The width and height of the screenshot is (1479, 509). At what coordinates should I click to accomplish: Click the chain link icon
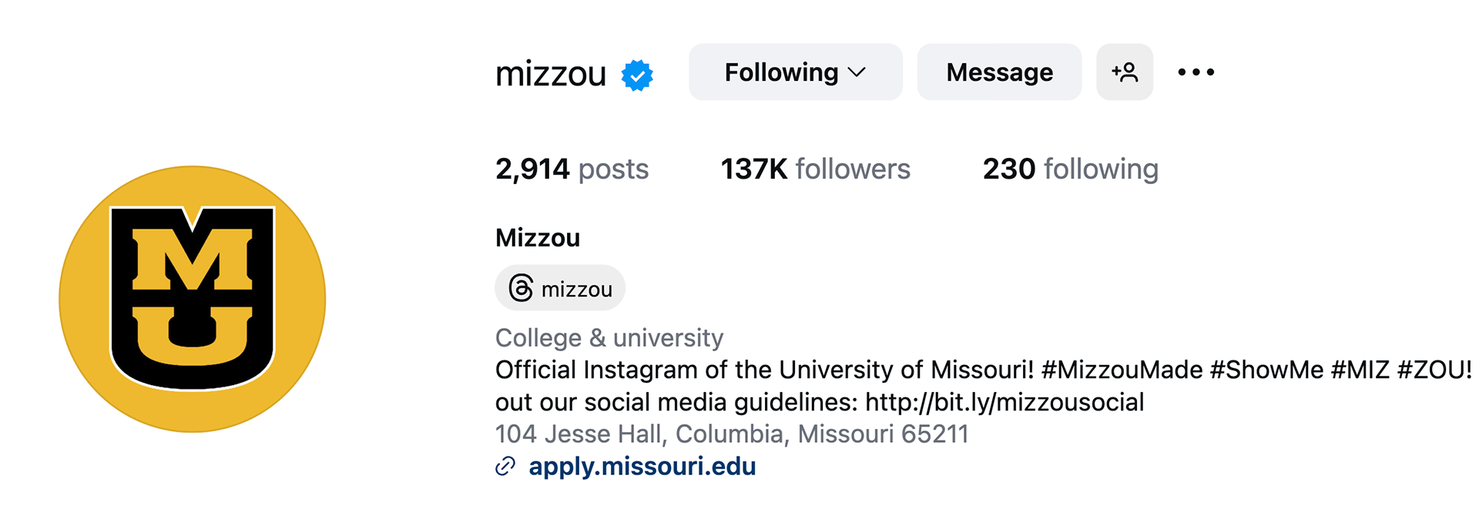[505, 467]
